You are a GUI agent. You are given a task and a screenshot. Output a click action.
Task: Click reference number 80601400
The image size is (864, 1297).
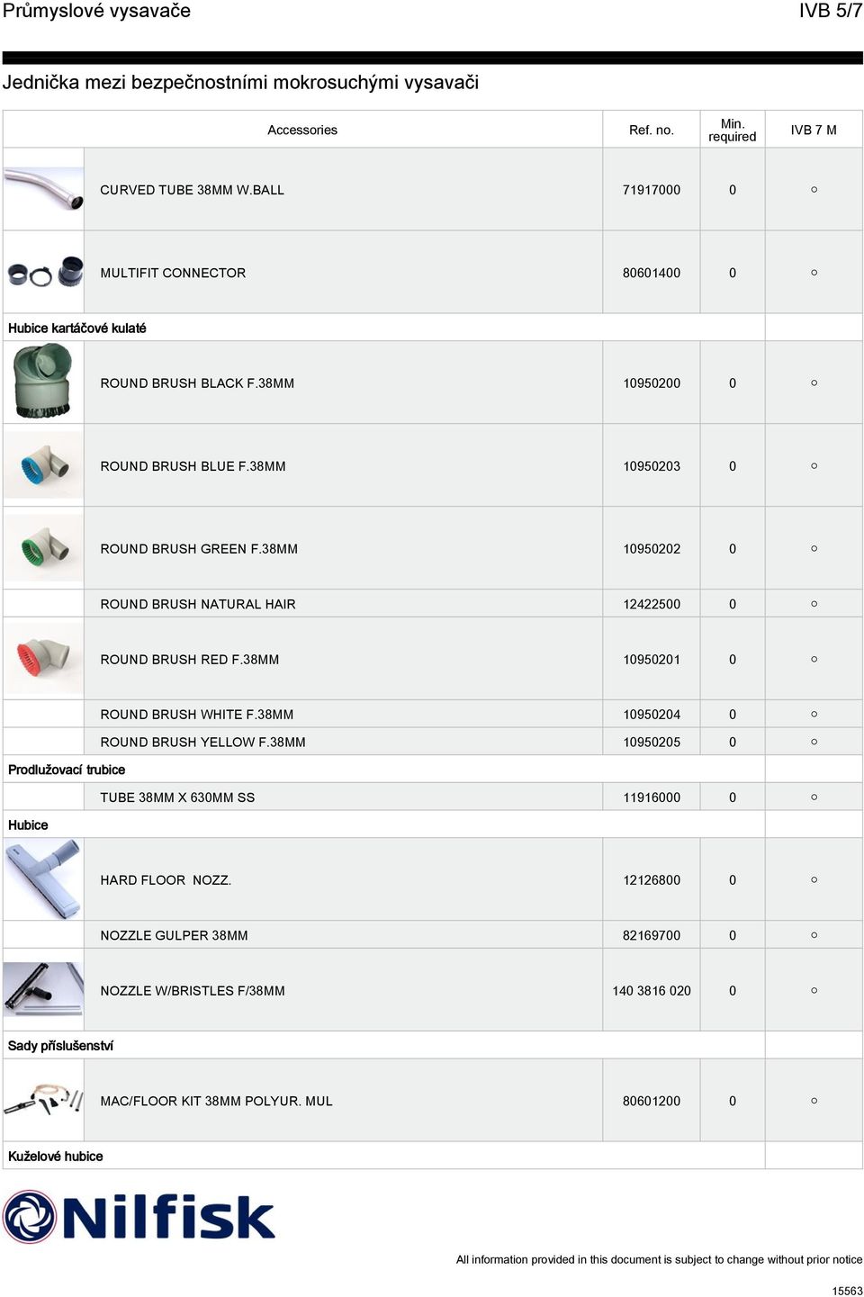click(652, 273)
